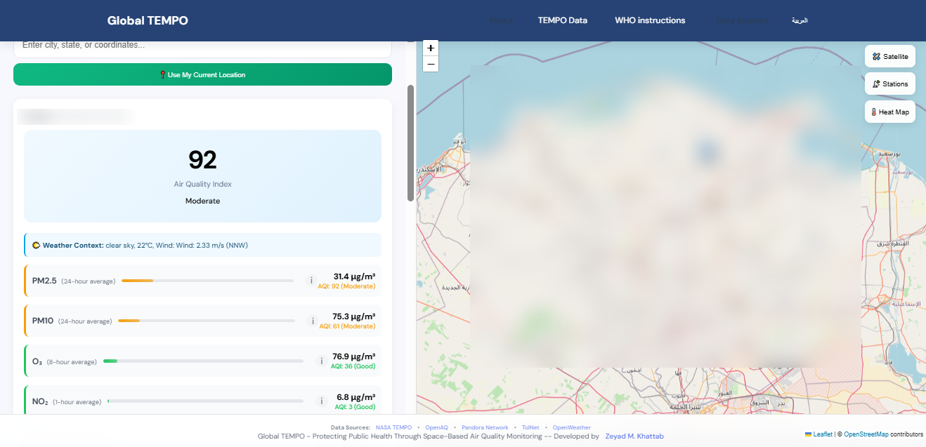
Task: Open WHO instructions in the navbar
Action: coord(650,20)
